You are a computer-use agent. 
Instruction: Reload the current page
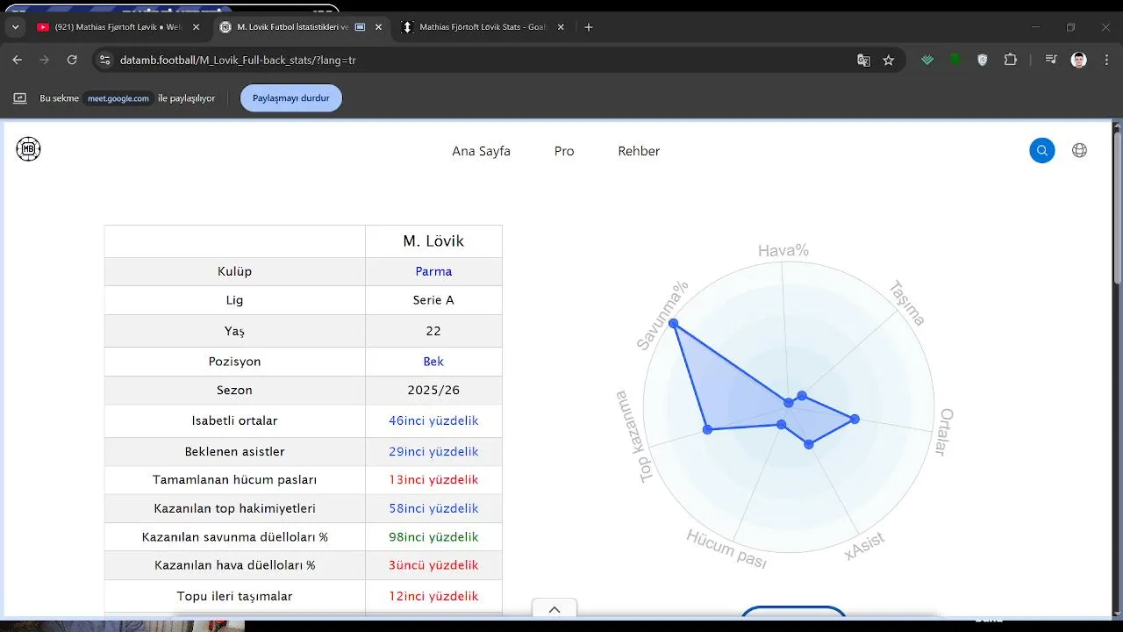click(x=72, y=60)
